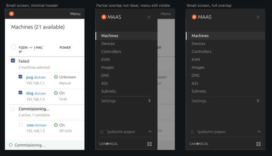This screenshot has height=156, width=272.
Task: Click the green power icon for dog.domain
Action: 56,93
